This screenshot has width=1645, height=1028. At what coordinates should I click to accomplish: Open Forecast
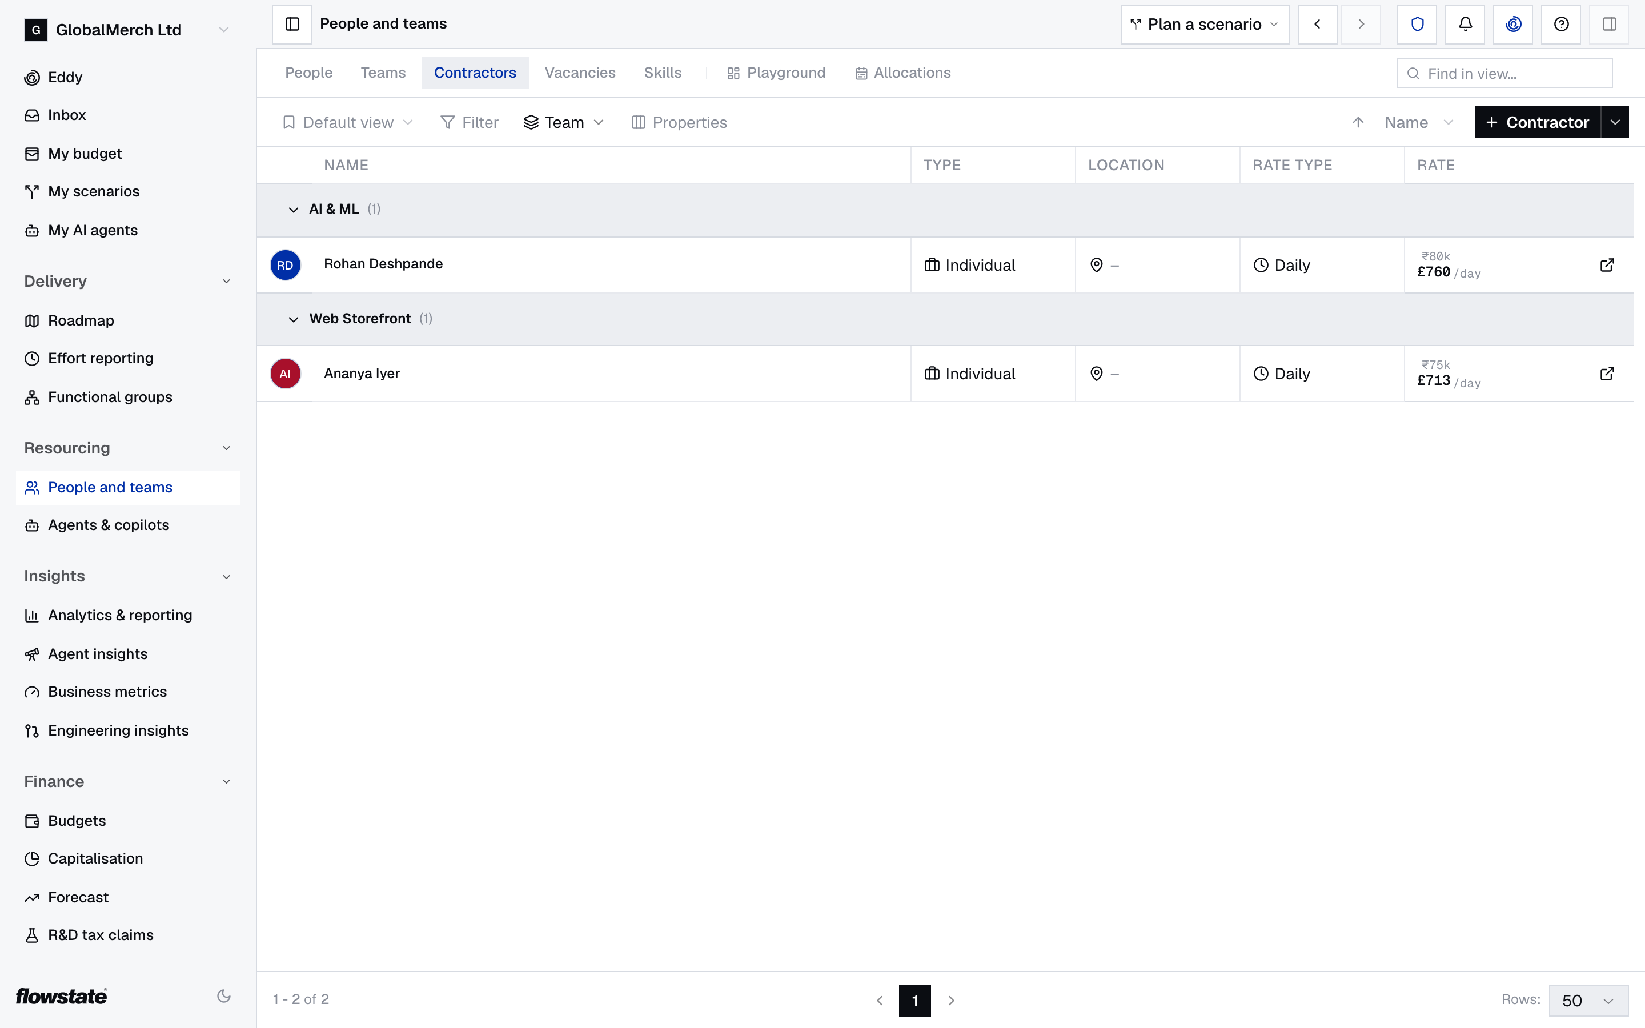point(128,897)
